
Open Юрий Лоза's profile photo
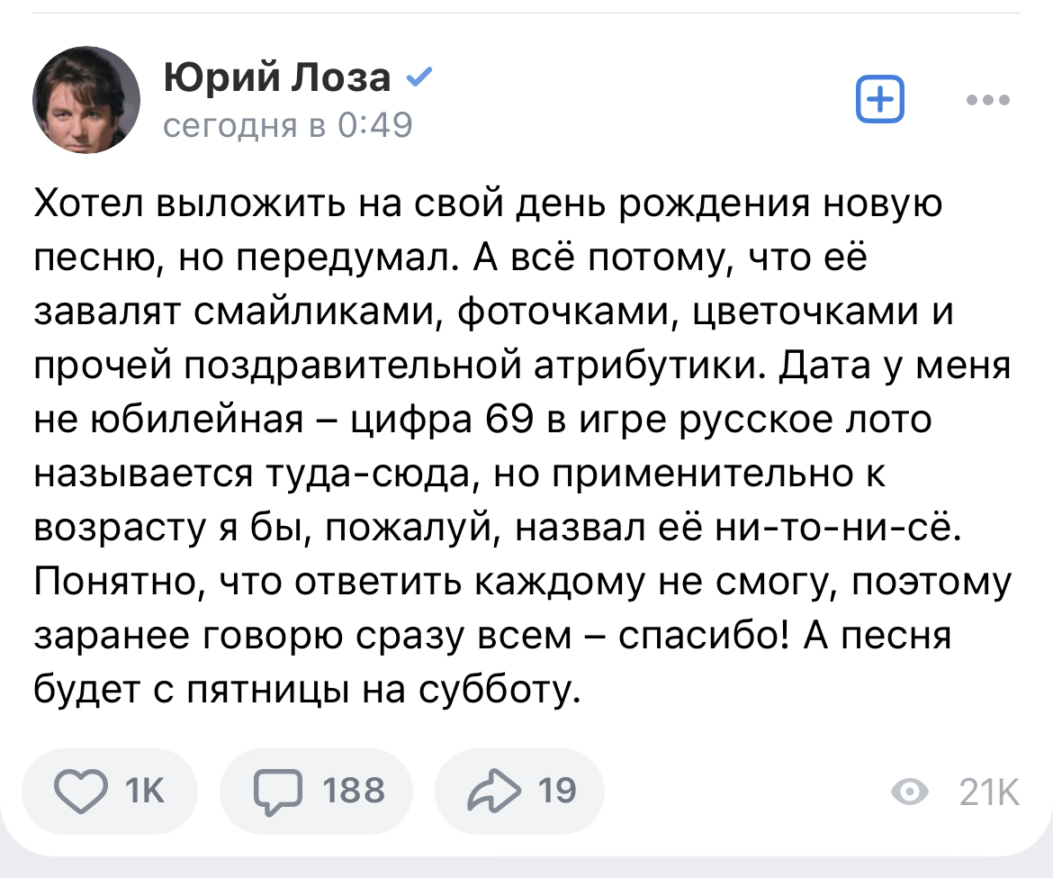(x=86, y=99)
